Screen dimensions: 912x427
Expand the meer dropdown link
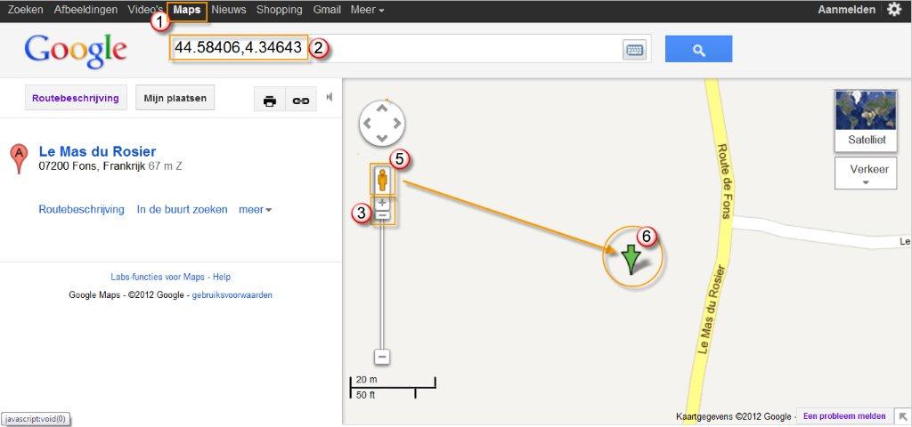point(255,210)
